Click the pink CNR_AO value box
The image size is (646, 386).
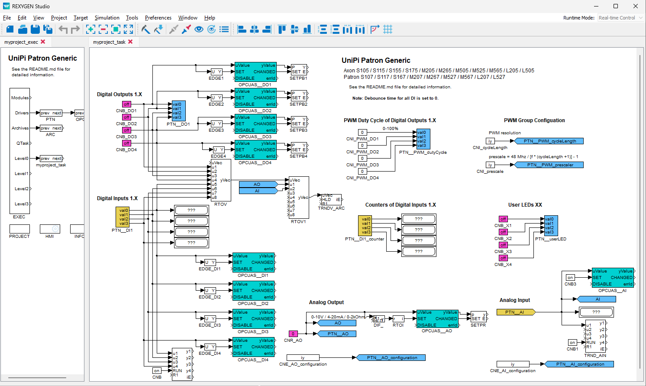(293, 334)
